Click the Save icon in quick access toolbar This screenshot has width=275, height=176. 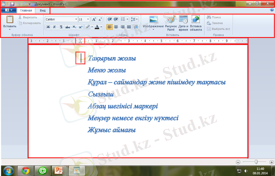point(12,4)
